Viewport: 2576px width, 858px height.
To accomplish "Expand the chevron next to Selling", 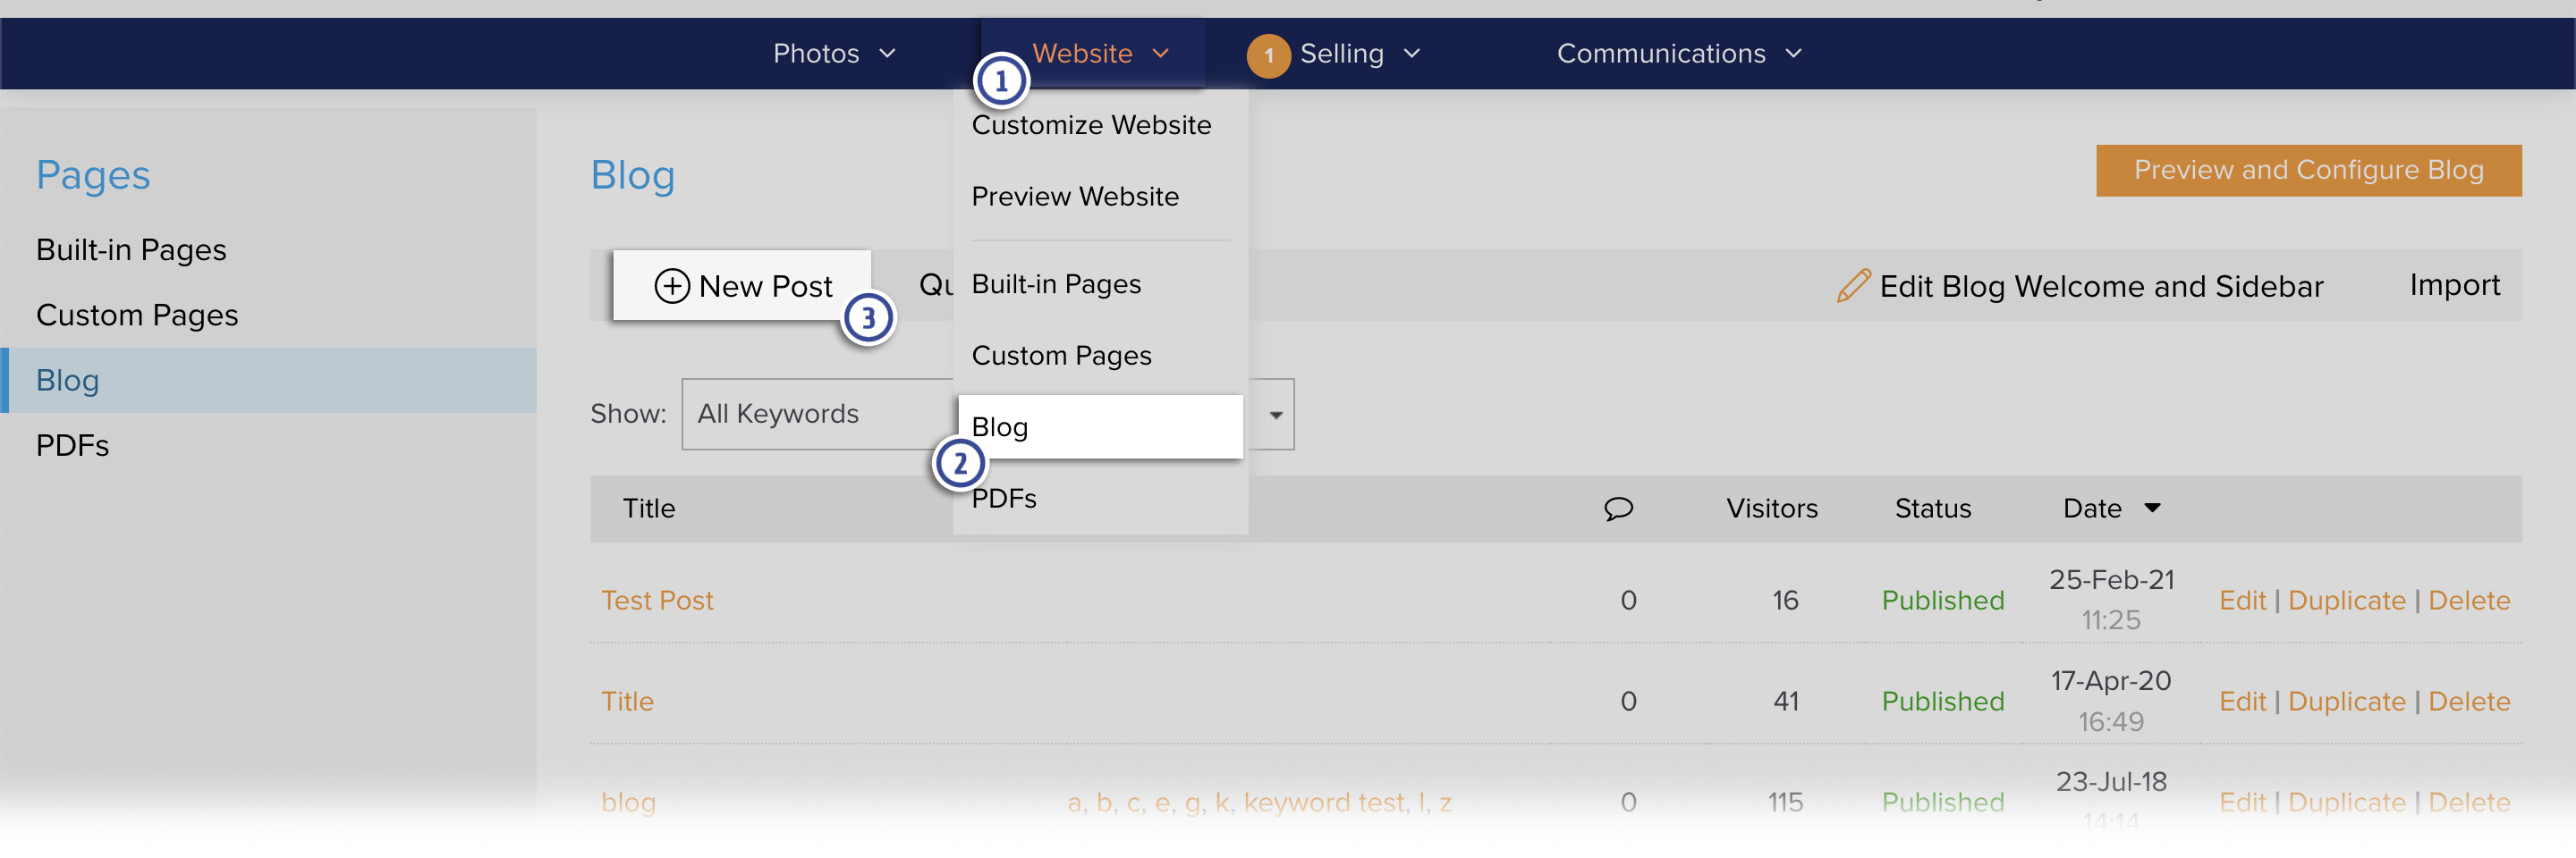I will (1411, 53).
